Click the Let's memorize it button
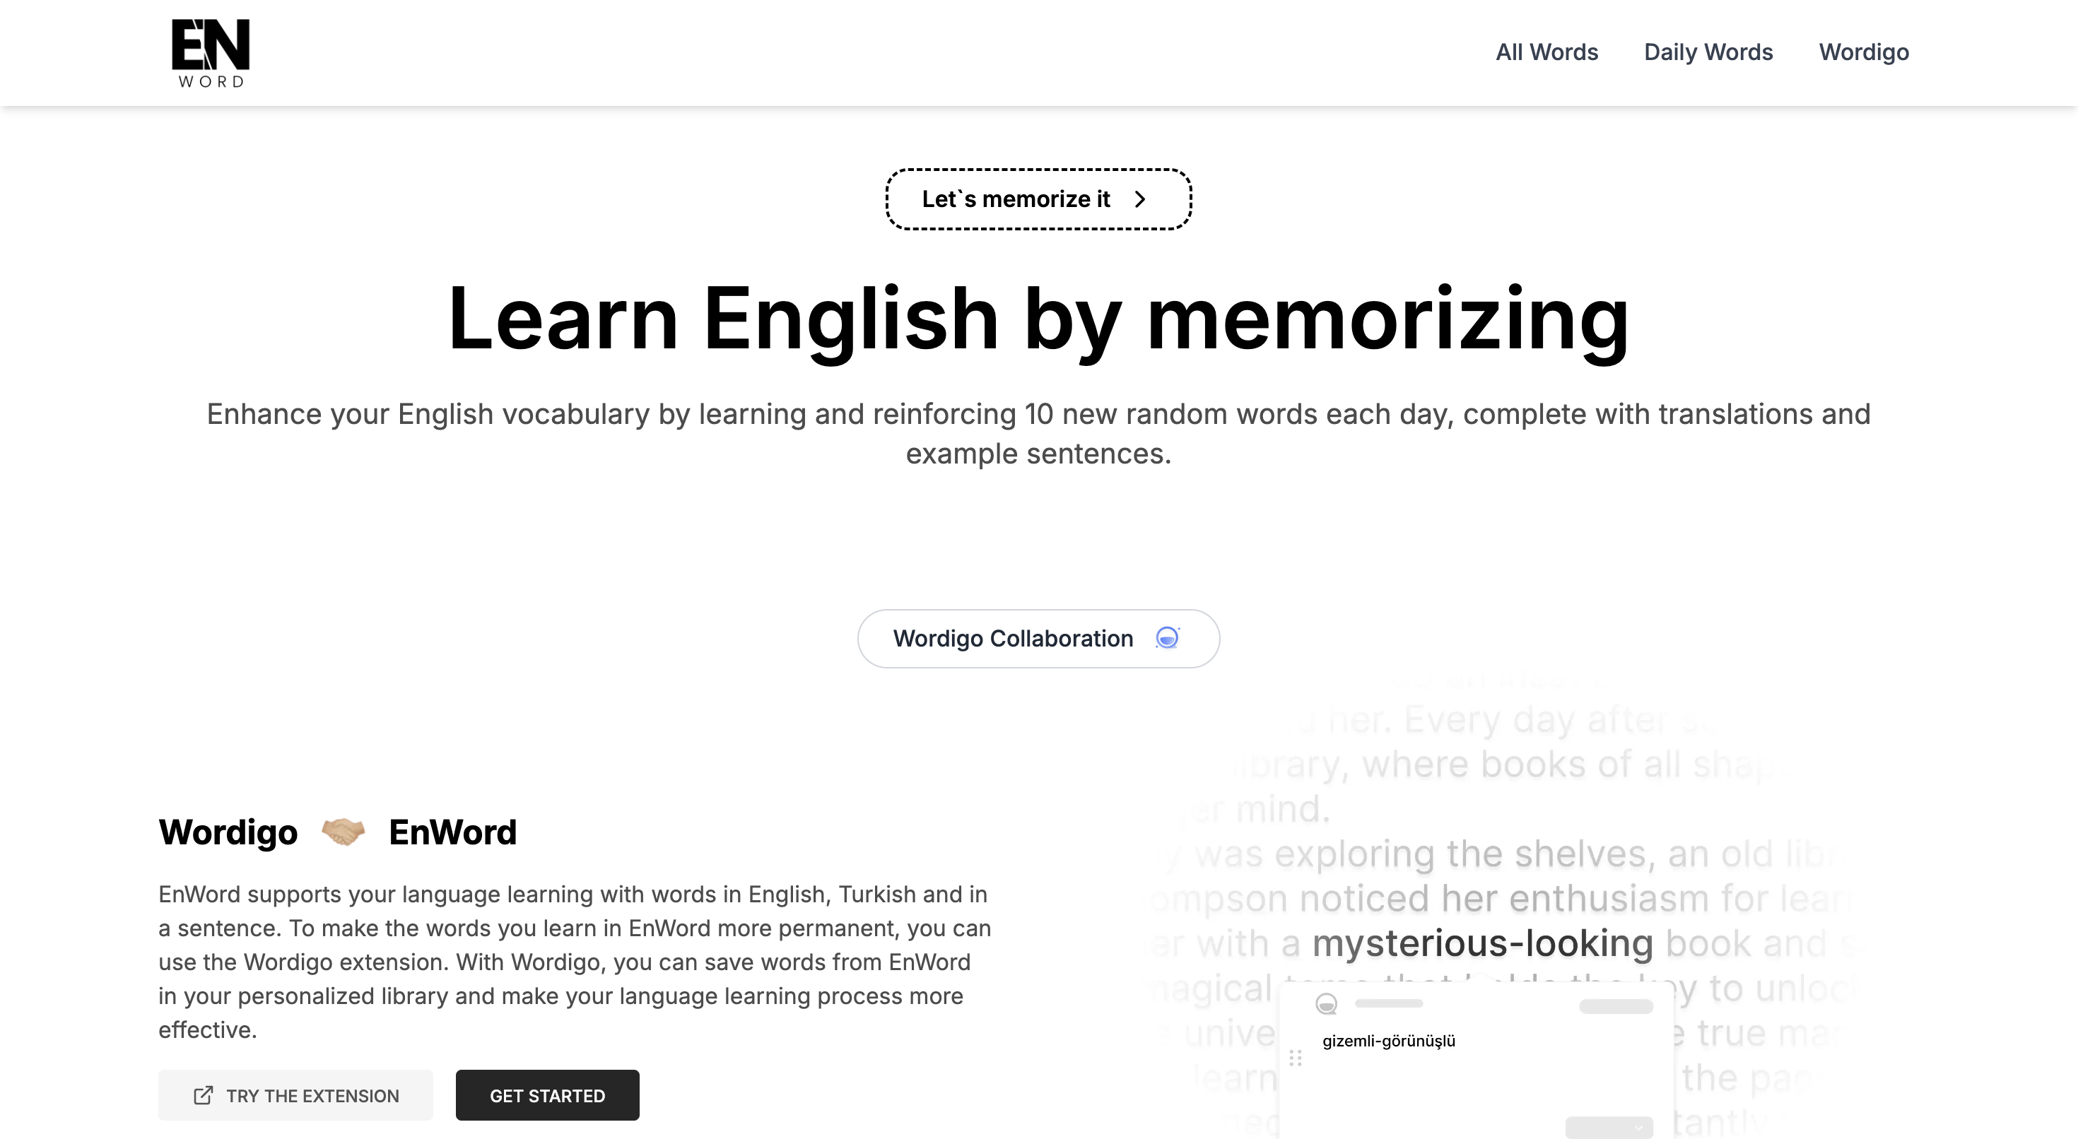Viewport: 2078px width, 1139px height. point(1038,199)
